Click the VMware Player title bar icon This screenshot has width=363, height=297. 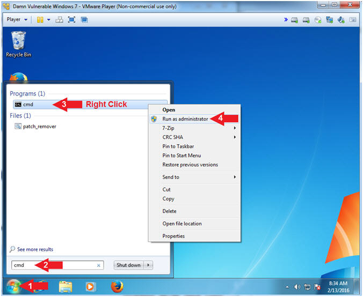click(x=7, y=6)
